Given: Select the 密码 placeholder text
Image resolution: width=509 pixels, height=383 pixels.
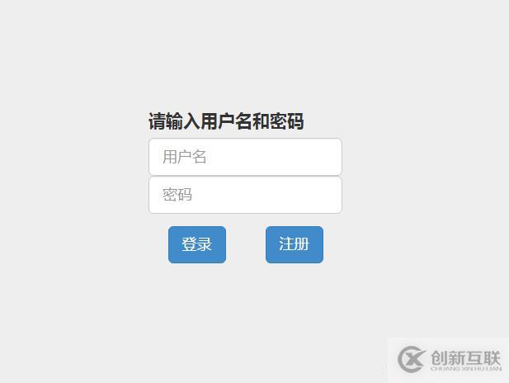Looking at the screenshot, I should pyautogui.click(x=177, y=195).
